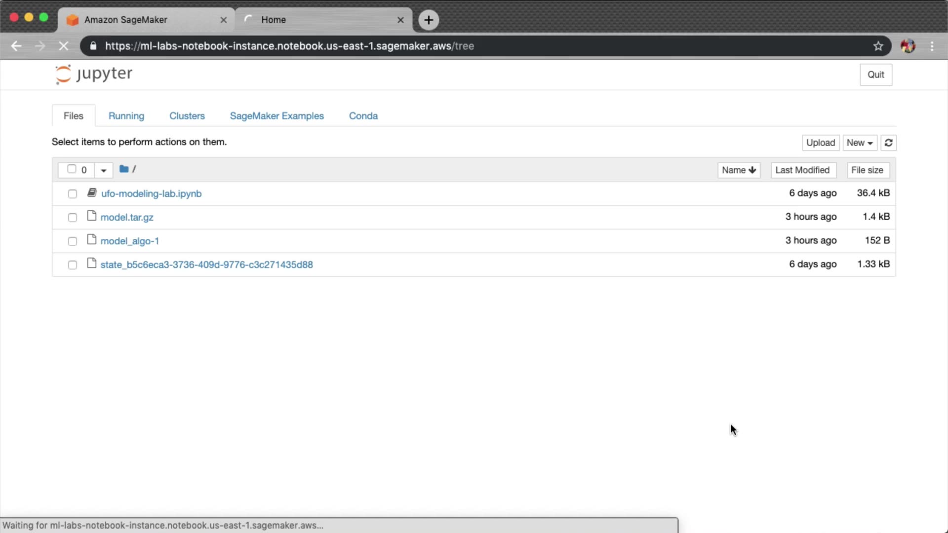
Task: Tick the checkbox next to model_algo-1
Action: (73, 241)
